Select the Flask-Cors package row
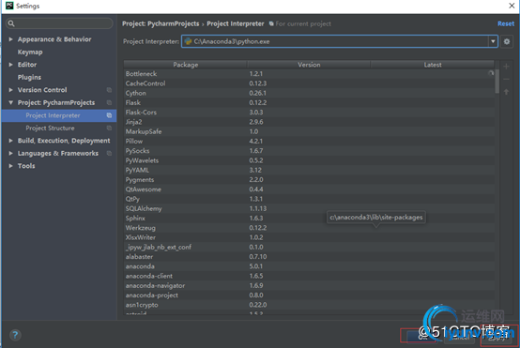The width and height of the screenshot is (520, 348). (x=309, y=112)
